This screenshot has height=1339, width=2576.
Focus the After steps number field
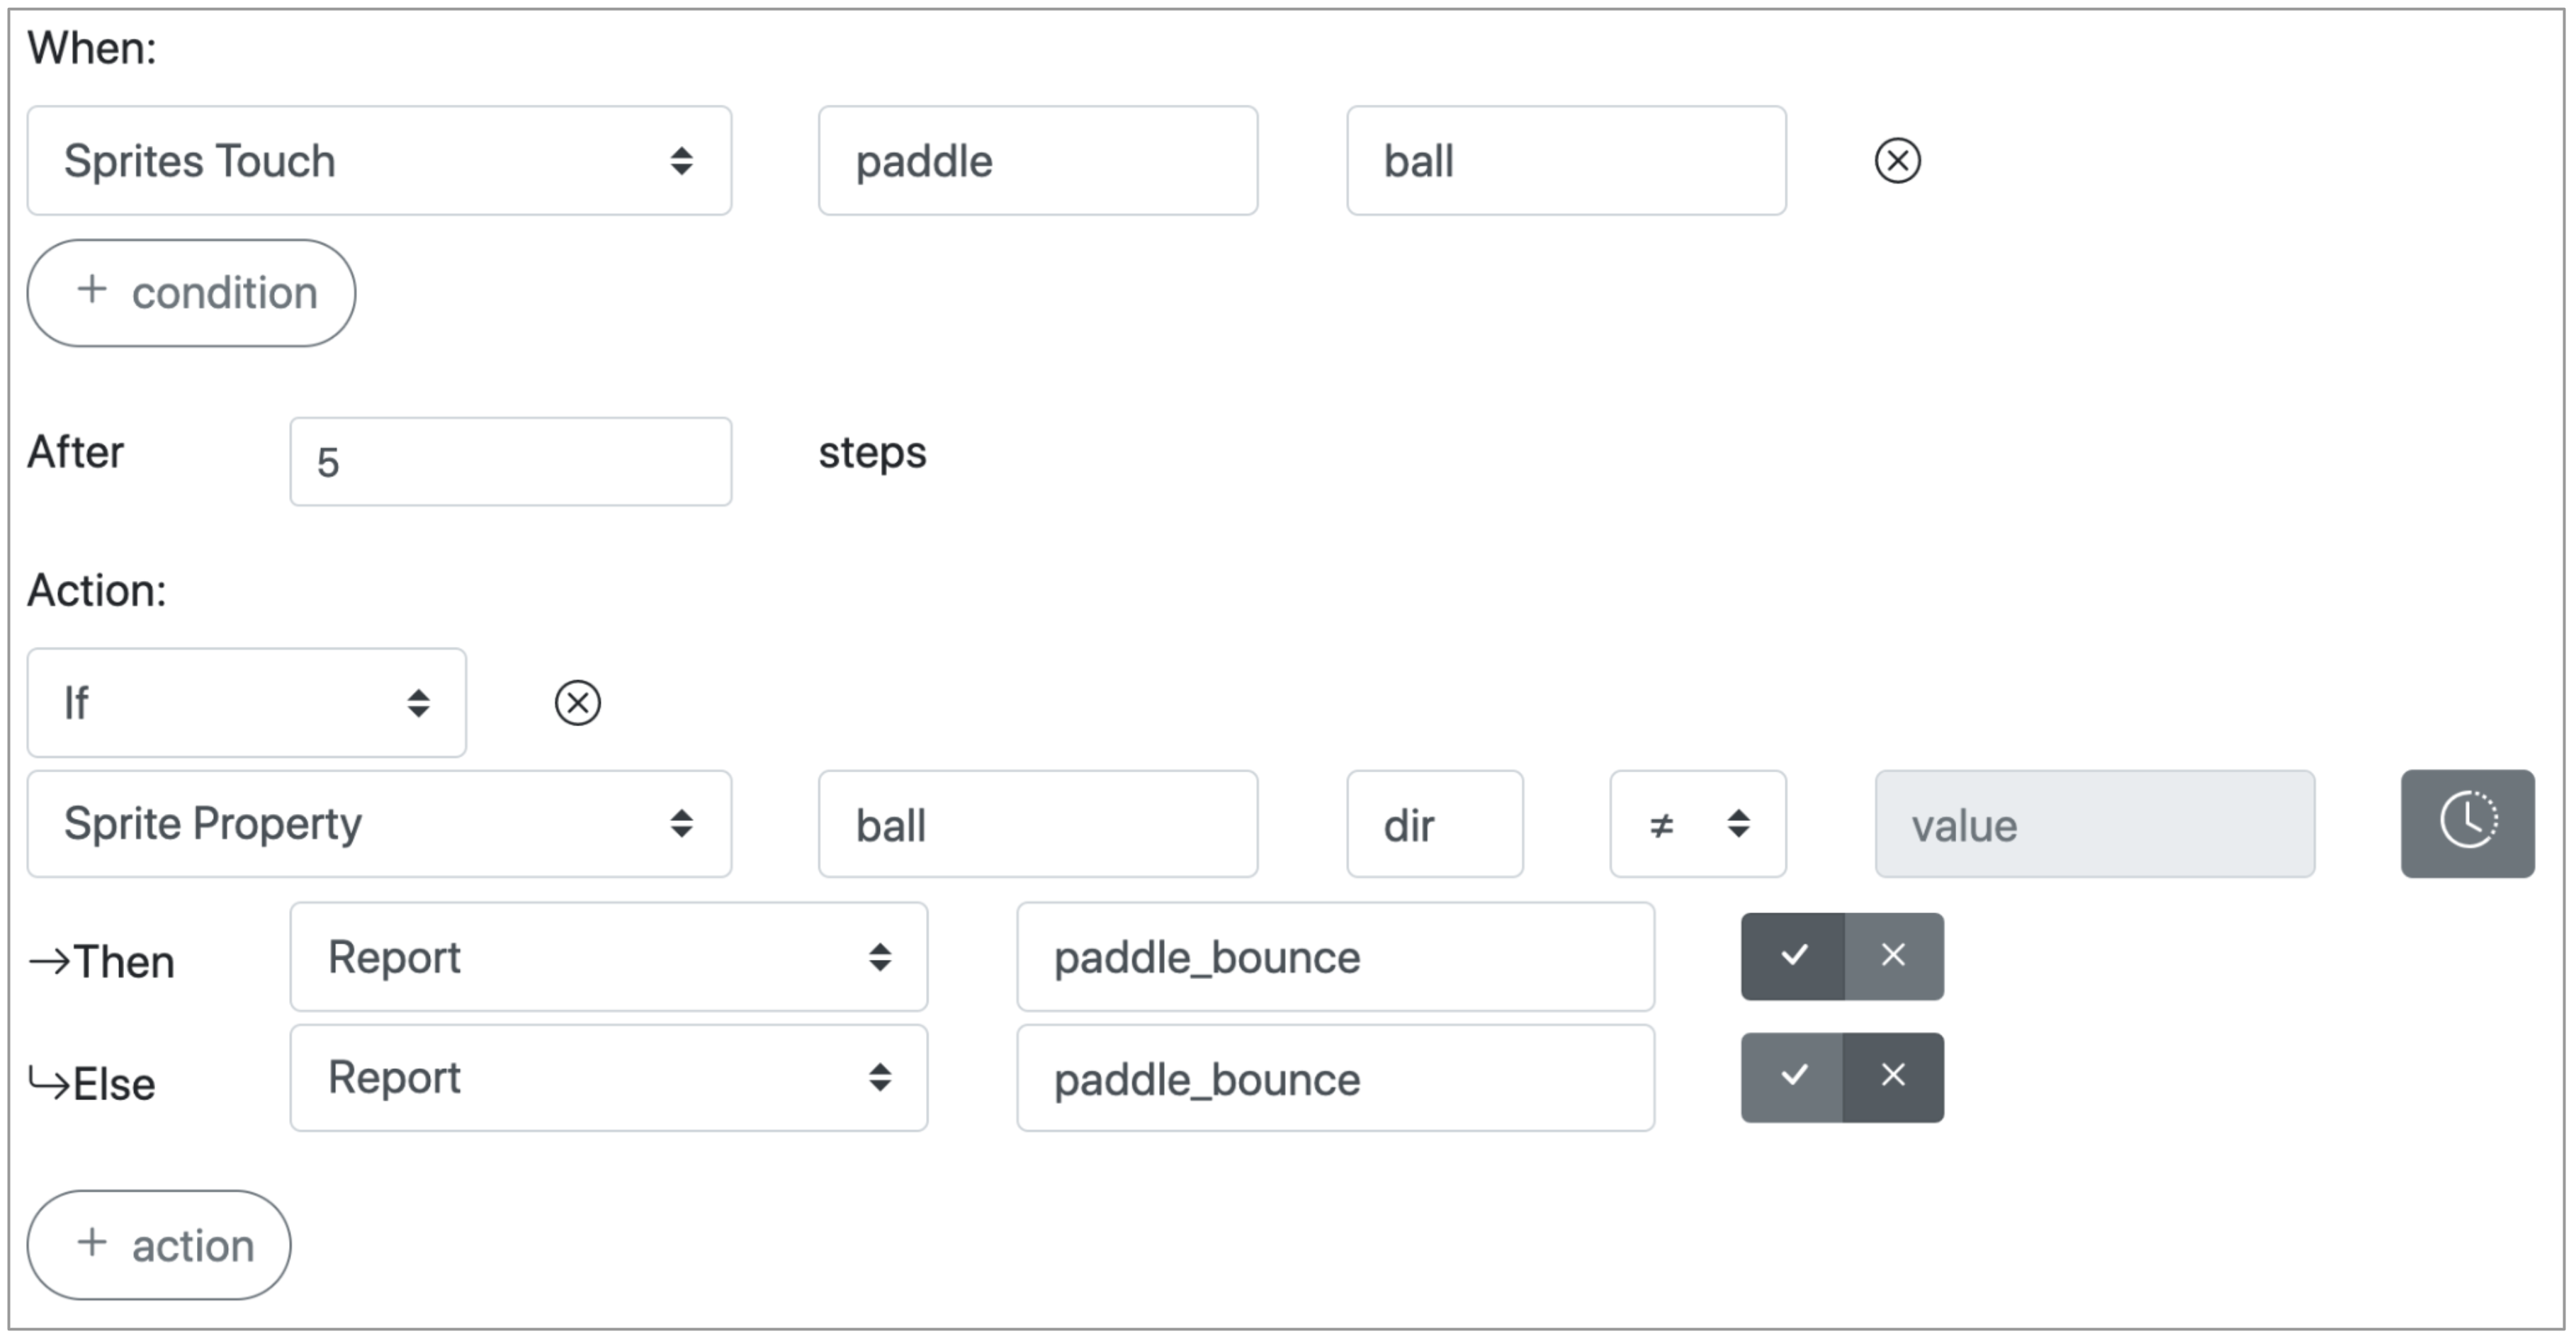tap(510, 462)
